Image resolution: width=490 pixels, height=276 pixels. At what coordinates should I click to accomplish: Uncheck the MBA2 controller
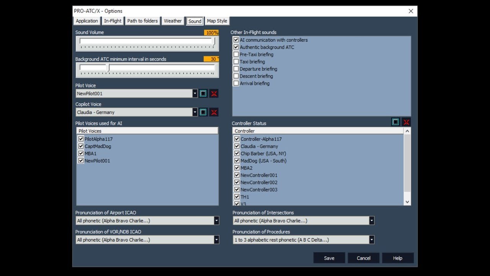click(x=237, y=168)
